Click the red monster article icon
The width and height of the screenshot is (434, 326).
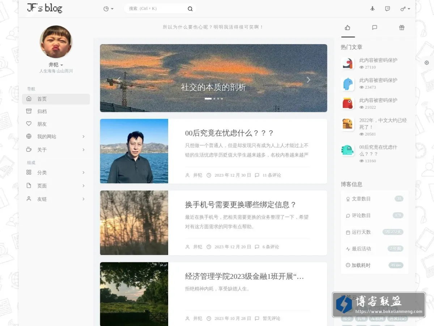[x=348, y=103]
